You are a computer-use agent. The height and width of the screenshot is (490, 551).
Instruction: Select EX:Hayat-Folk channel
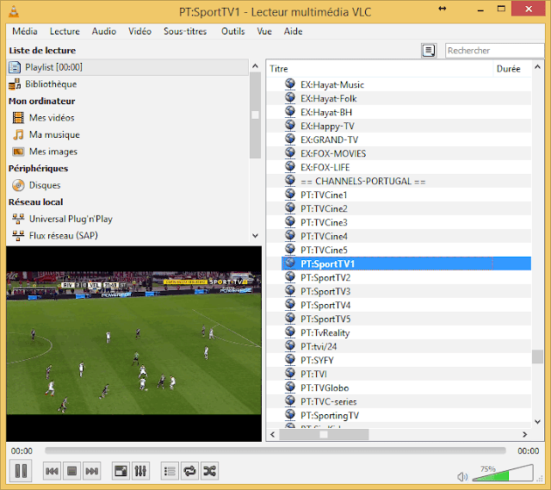399,98
